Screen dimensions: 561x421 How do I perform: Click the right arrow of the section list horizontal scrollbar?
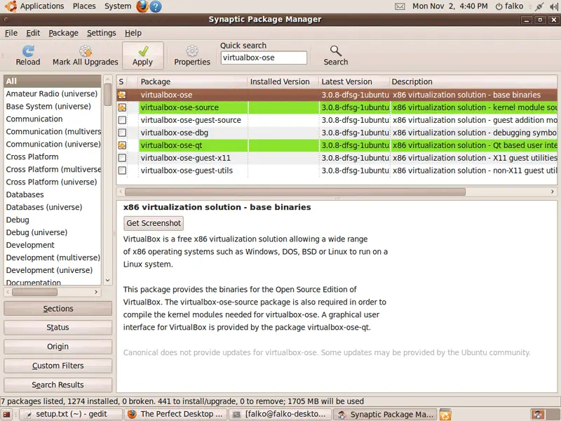[x=96, y=292]
